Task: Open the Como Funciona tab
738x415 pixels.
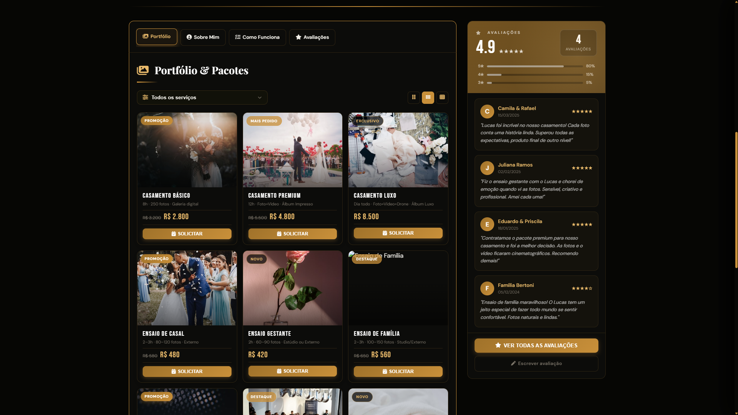Action: pyautogui.click(x=257, y=37)
